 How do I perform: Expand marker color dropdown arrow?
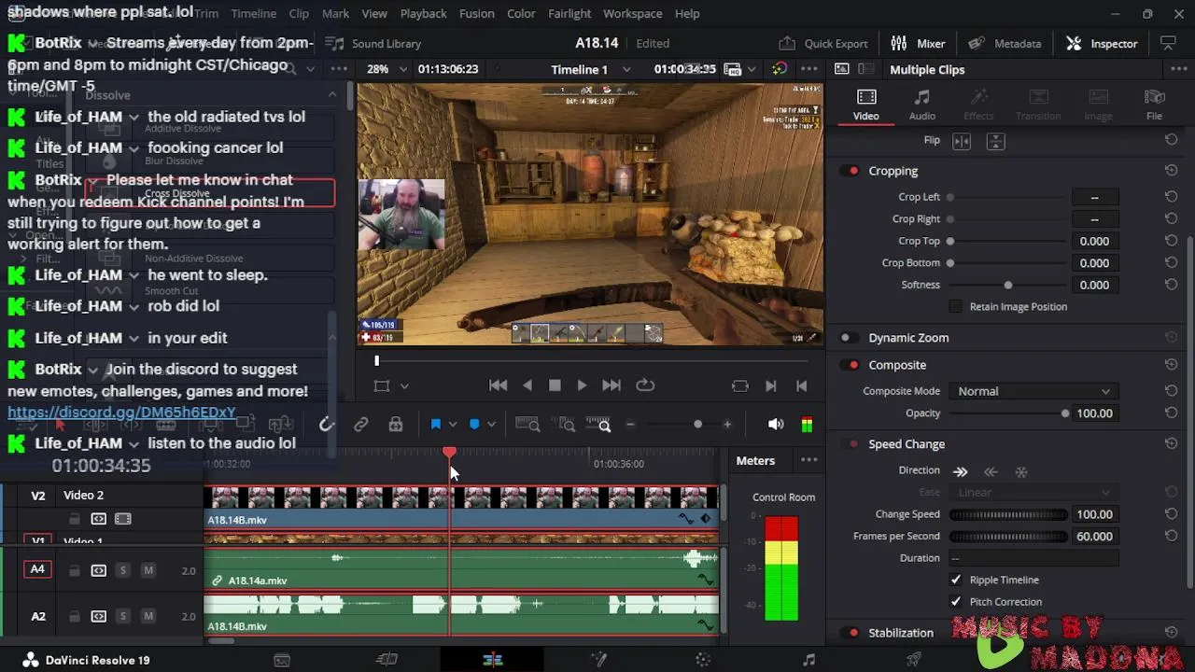click(491, 425)
